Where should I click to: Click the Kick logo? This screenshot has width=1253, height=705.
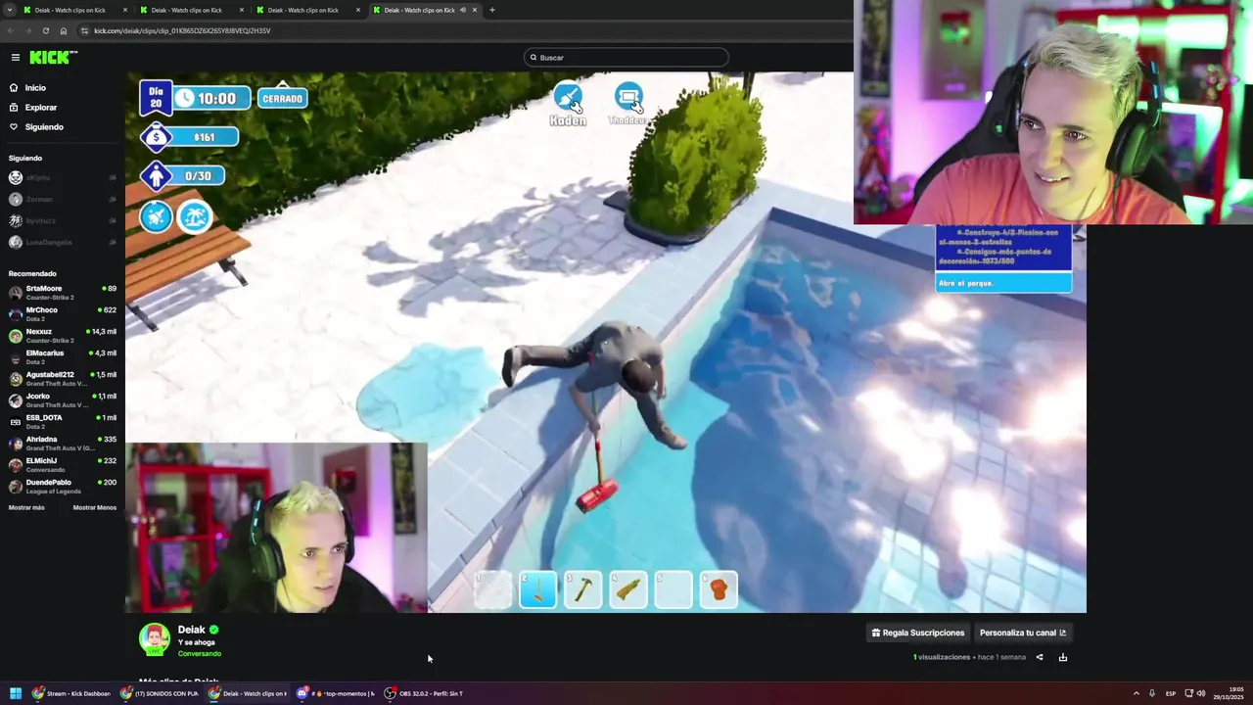tap(52, 58)
